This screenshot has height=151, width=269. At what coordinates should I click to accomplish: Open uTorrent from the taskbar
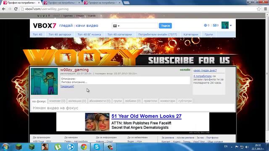(58, 147)
